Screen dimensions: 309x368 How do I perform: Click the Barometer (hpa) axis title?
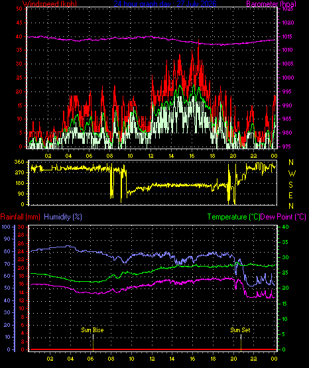pos(271,4)
